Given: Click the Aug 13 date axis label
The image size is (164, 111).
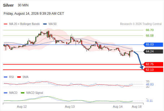Looking at the screenshot, I should tap(70, 107).
